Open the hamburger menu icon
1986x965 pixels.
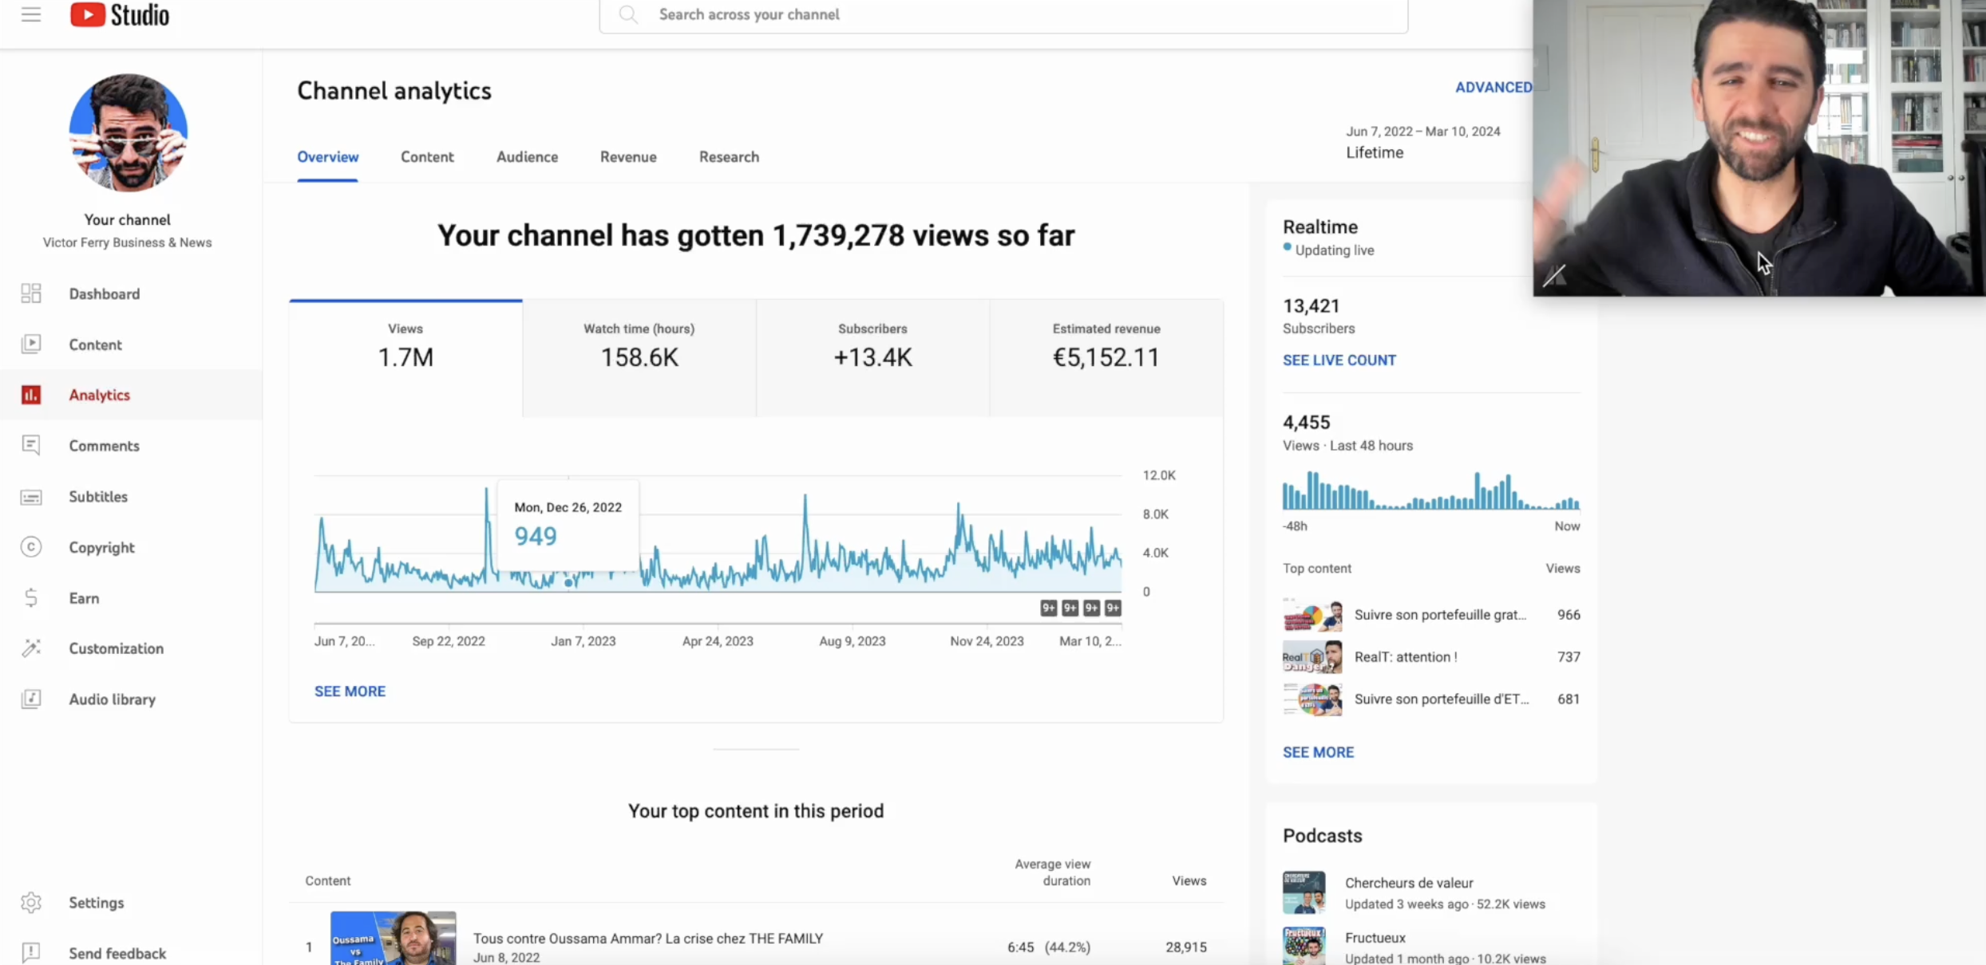click(x=31, y=14)
